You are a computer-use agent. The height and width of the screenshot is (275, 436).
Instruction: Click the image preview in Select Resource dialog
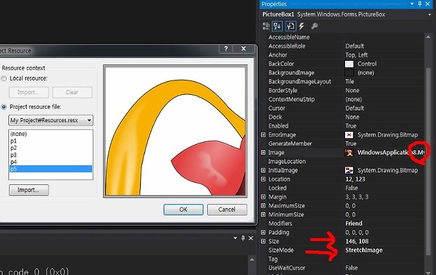tap(175, 131)
